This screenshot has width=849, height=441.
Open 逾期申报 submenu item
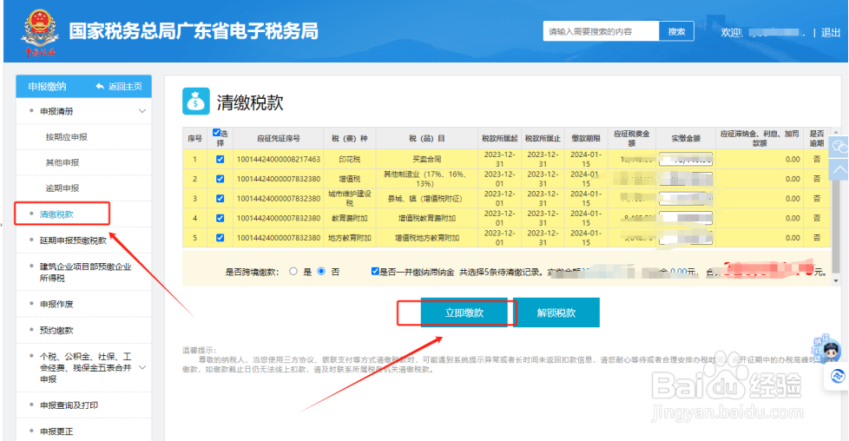point(63,188)
